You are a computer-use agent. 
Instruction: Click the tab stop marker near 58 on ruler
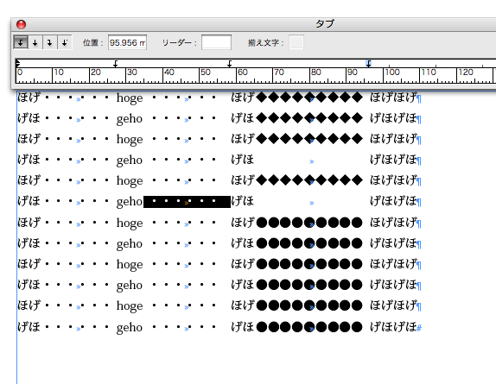point(229,64)
